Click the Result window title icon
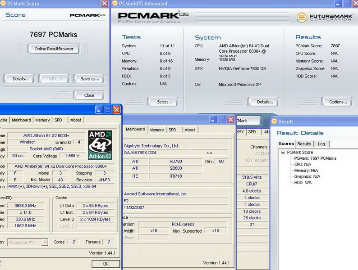This screenshot has width=358, height=270. click(x=274, y=121)
